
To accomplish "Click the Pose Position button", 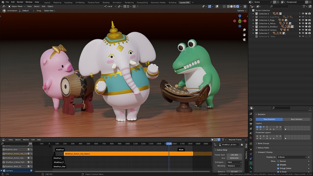I will 269,119.
